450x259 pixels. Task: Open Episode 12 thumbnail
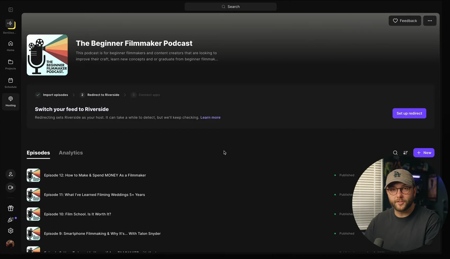point(33,175)
